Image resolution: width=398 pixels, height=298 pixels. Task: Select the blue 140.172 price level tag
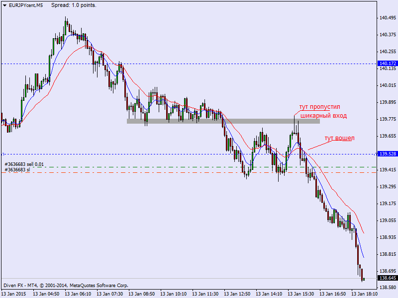388,64
